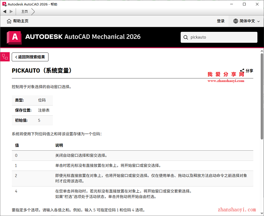The width and height of the screenshot is (264, 216).
Task: Click the globe language icon
Action: coord(236,21)
